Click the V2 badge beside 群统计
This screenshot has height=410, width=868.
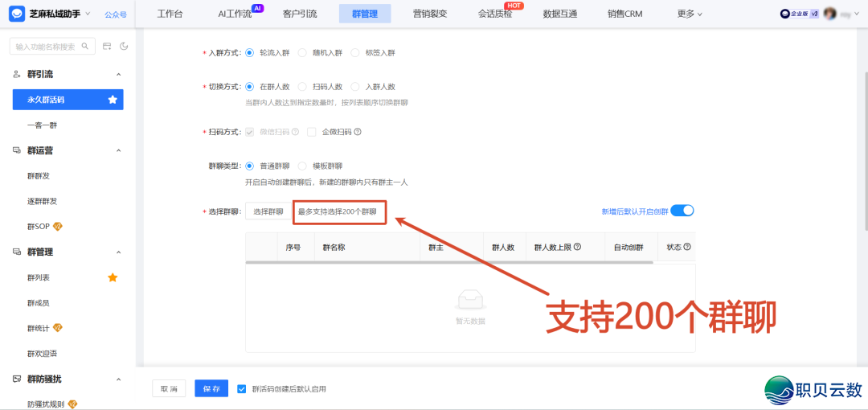pos(57,328)
